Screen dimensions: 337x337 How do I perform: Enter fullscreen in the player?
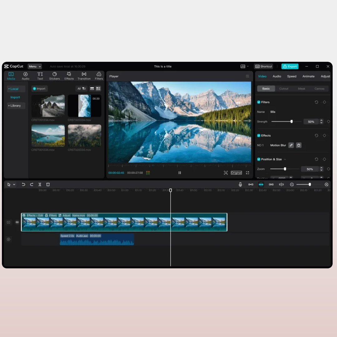pyautogui.click(x=247, y=173)
